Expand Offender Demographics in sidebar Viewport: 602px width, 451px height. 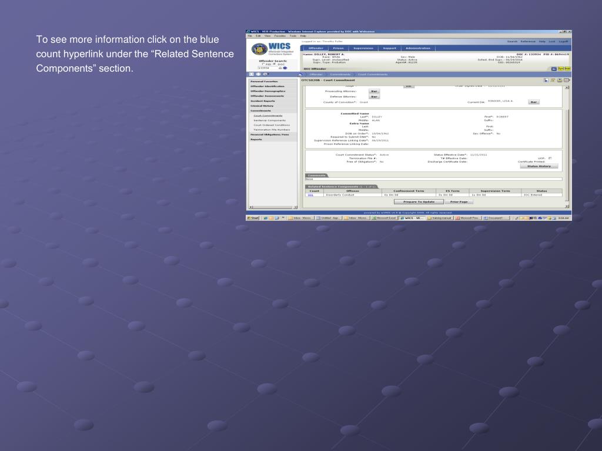click(x=273, y=91)
